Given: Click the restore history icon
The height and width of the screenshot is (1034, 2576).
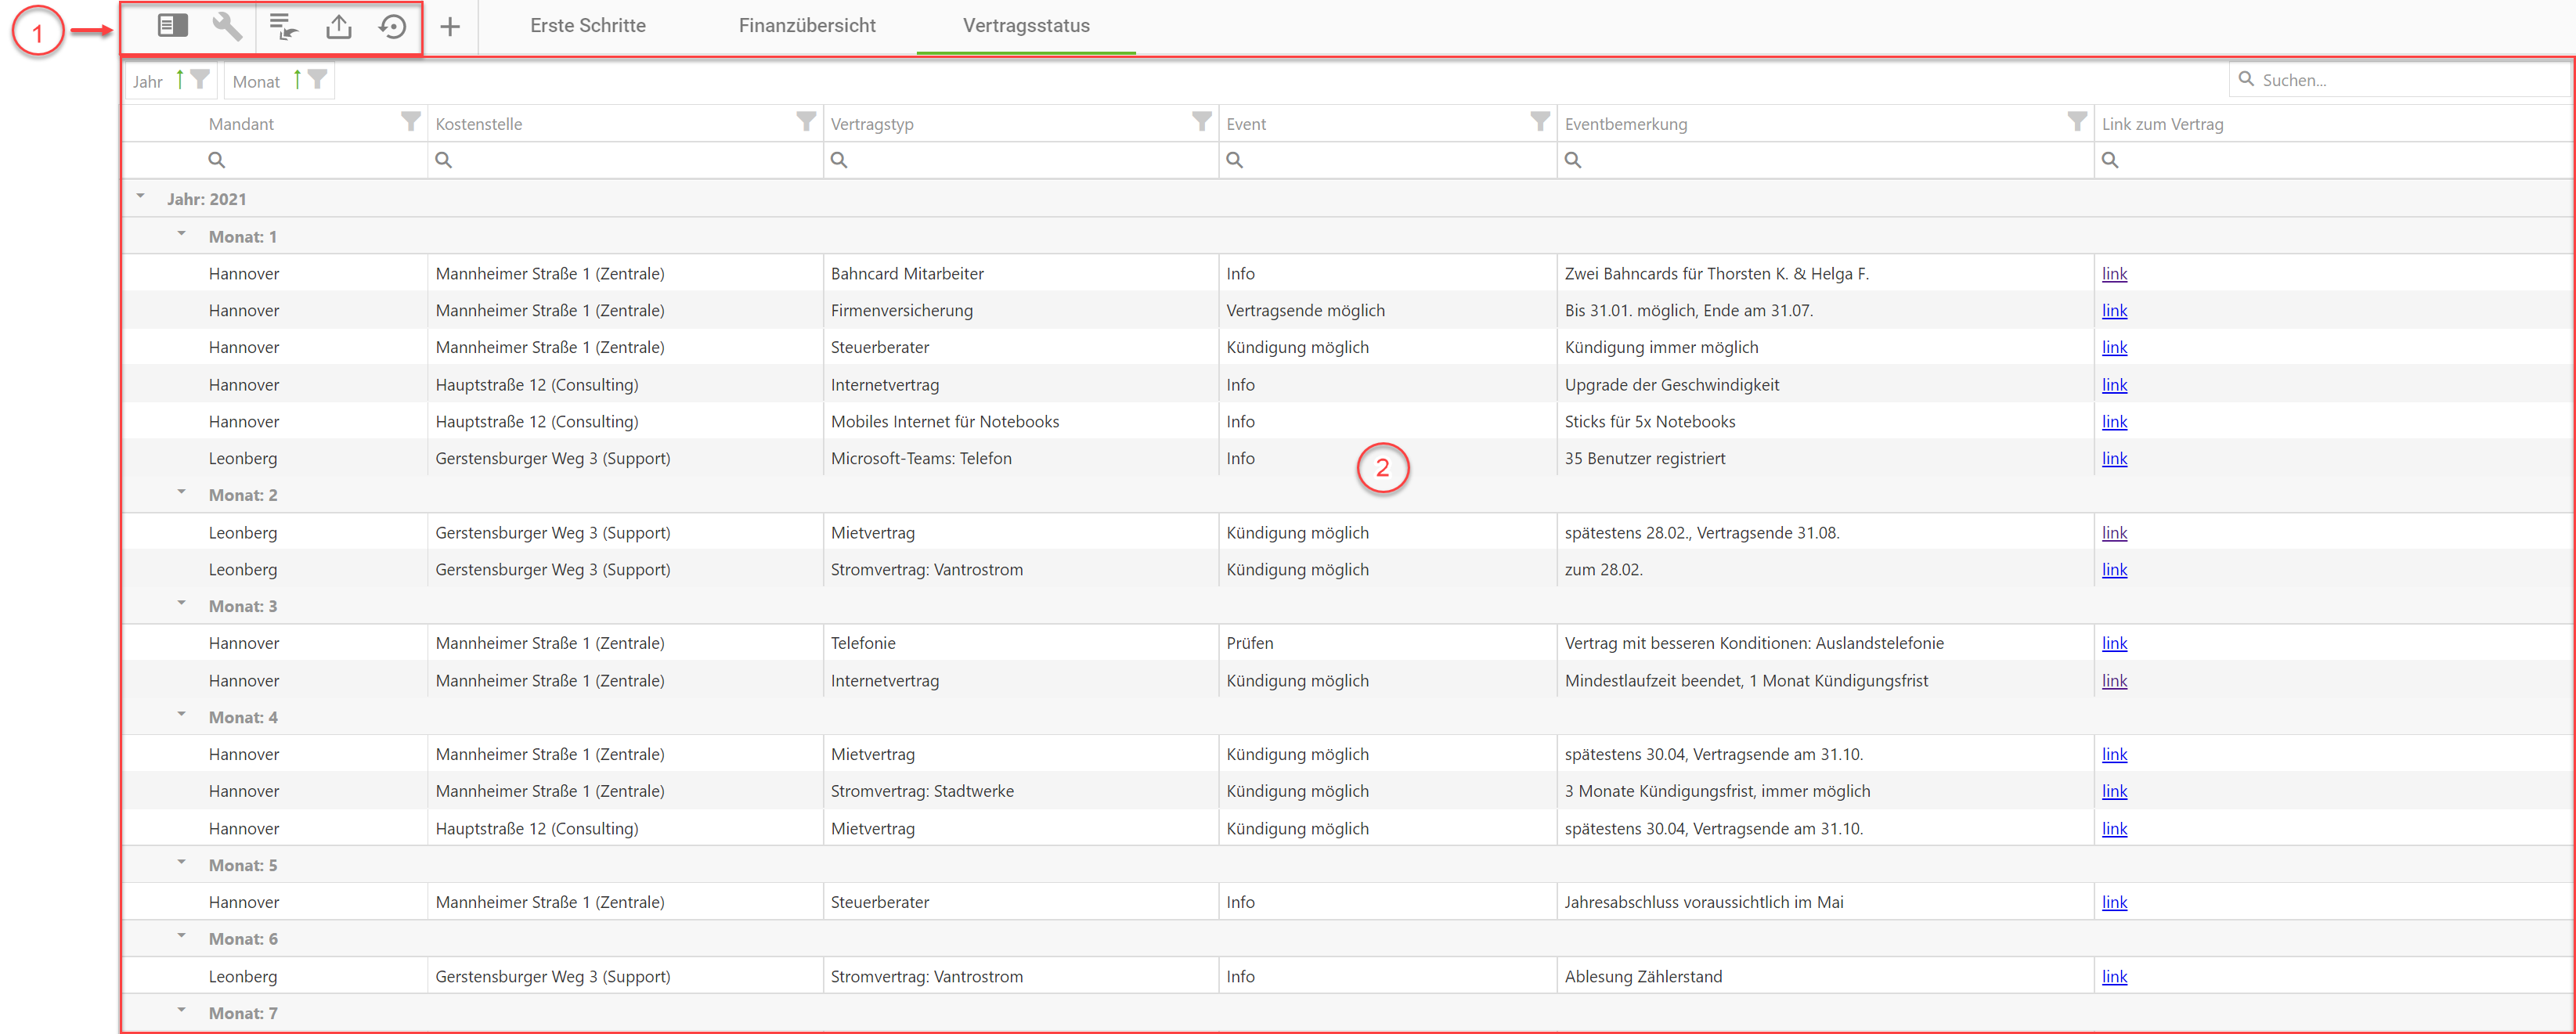Looking at the screenshot, I should tap(393, 26).
